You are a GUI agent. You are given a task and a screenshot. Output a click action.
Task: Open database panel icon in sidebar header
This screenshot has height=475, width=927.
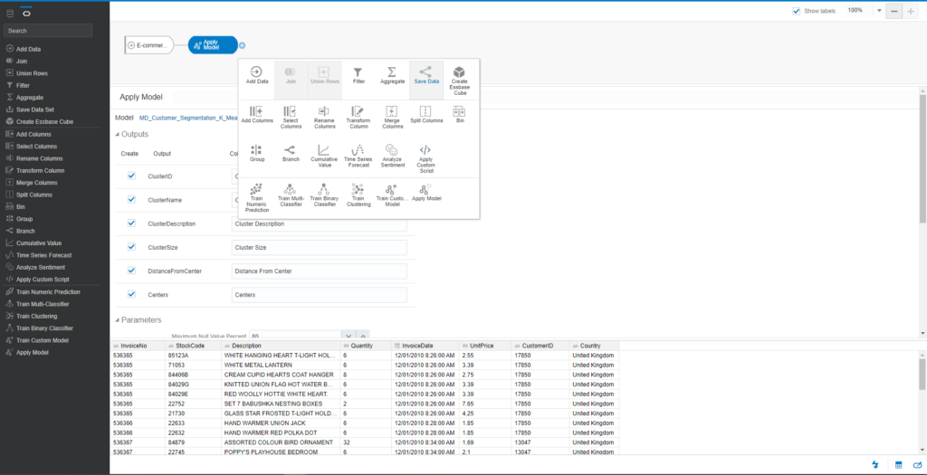[11, 13]
